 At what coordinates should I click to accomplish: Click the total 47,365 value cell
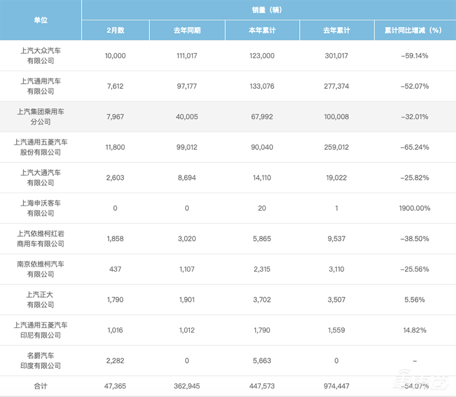[x=116, y=386]
